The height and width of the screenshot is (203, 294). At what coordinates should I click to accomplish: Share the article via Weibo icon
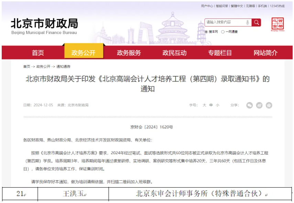pos(259,105)
